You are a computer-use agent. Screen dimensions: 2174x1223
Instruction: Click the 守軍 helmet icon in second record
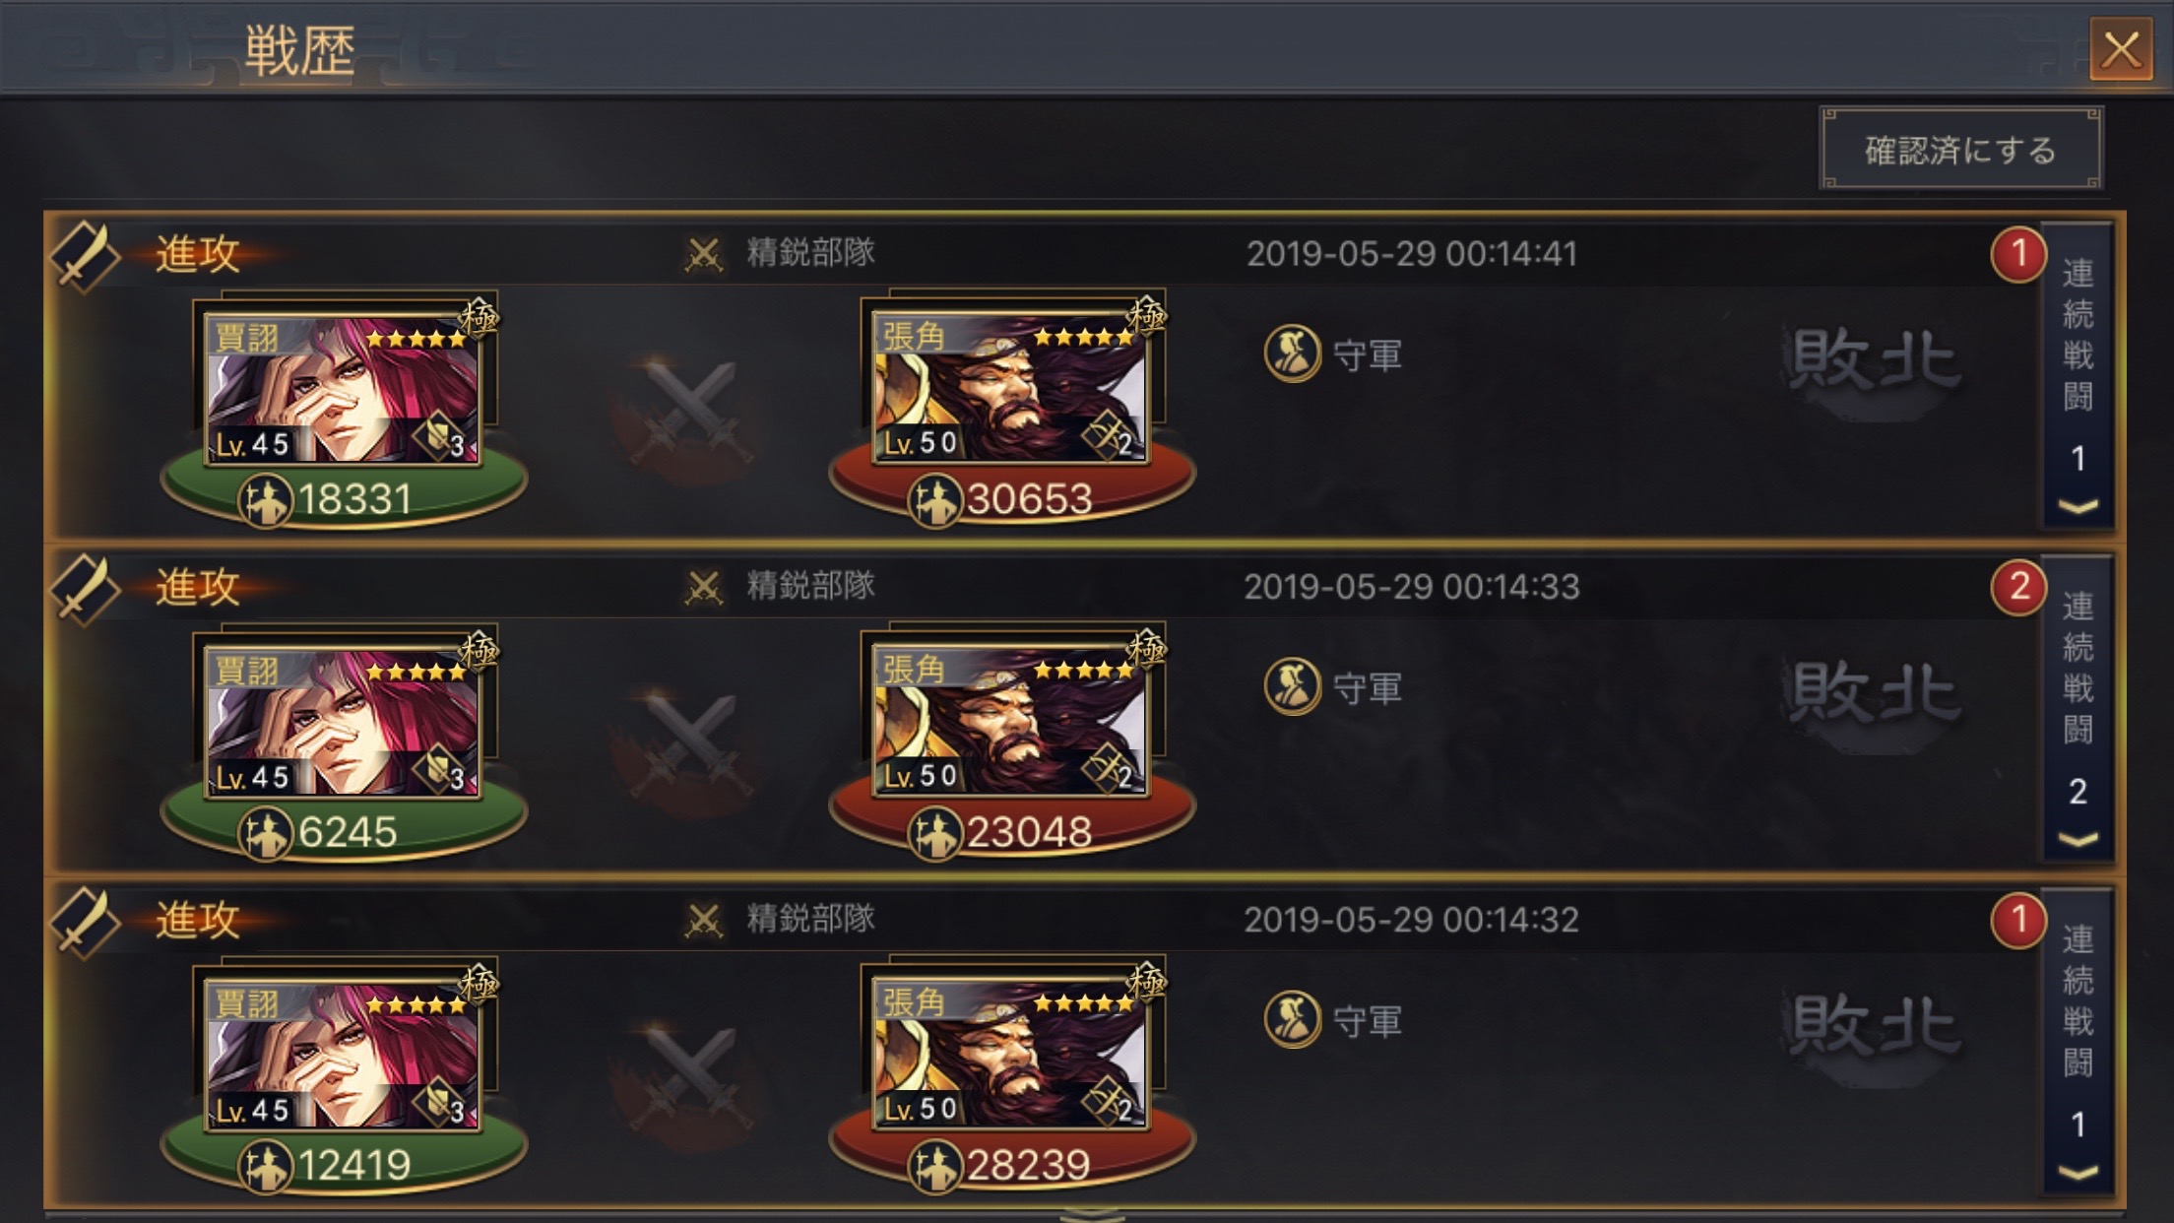[1292, 686]
